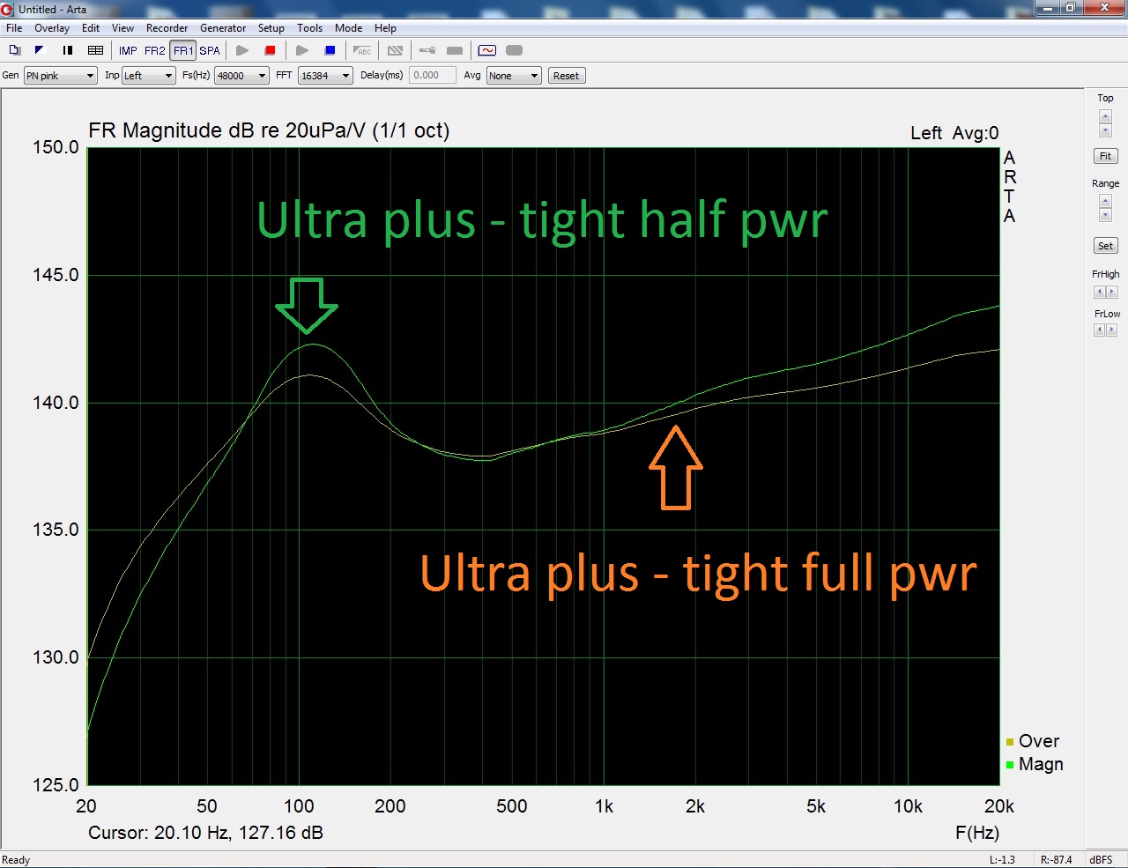Viewport: 1128px width, 868px height.
Task: Click the Magn legend green swatch
Action: pos(1010,765)
